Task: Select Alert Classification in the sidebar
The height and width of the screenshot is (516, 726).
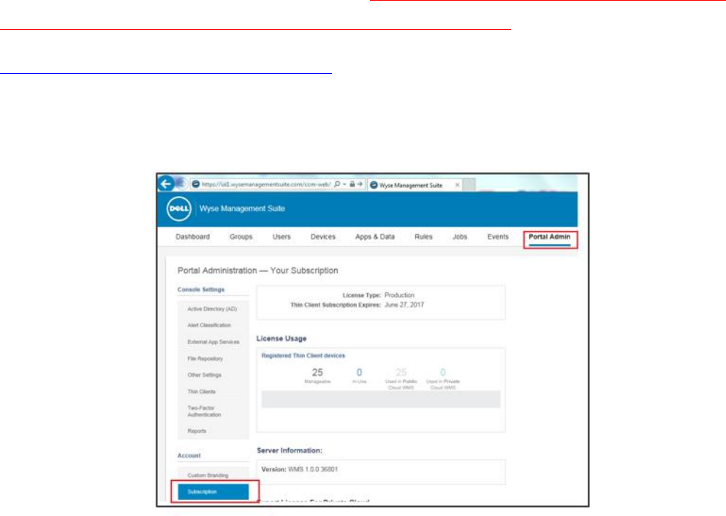Action: coord(209,325)
